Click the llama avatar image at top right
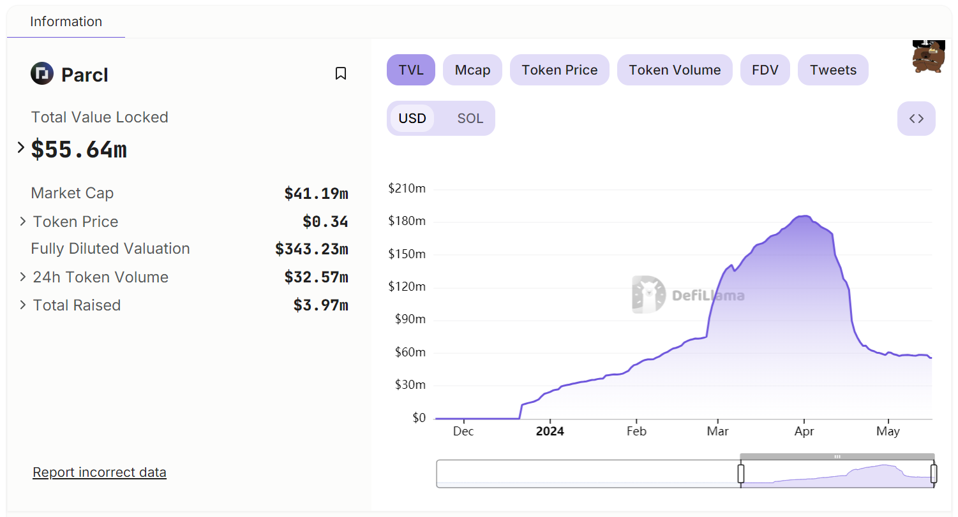Viewport: 958px width, 517px height. click(x=929, y=56)
